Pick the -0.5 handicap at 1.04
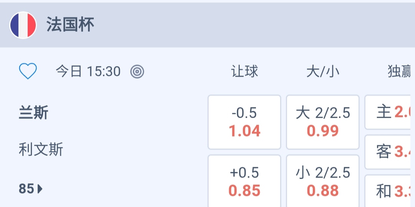Image resolution: width=415 pixels, height=207 pixels. click(244, 122)
